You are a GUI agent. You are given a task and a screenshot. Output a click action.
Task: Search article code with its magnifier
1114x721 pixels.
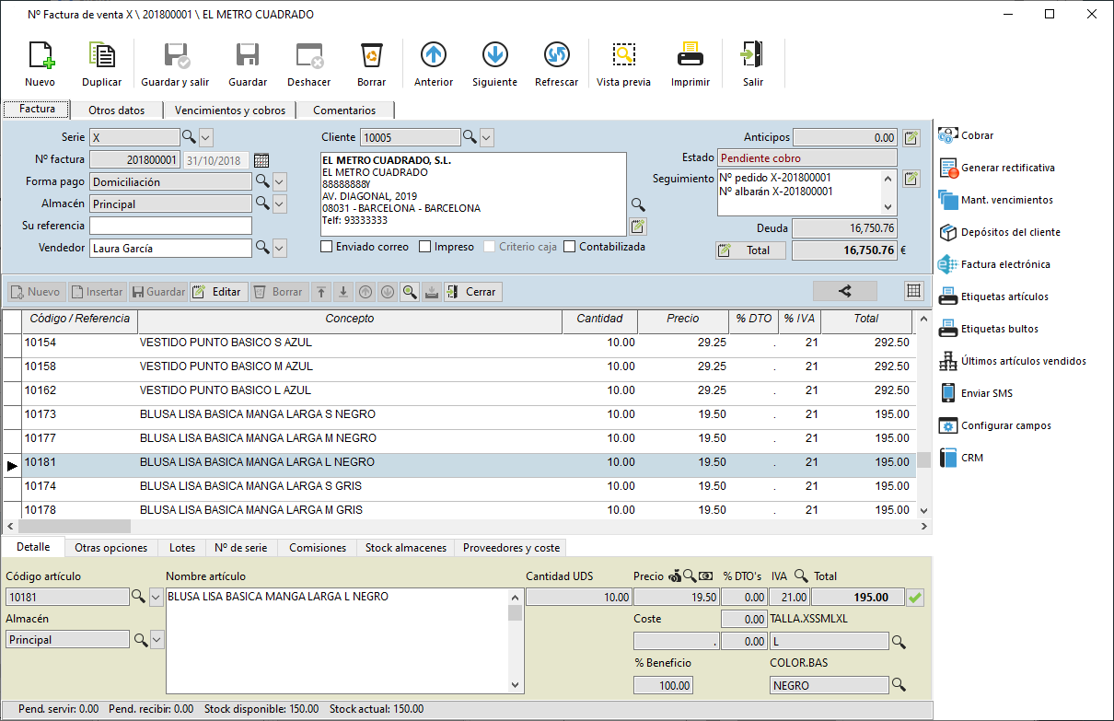coord(139,598)
